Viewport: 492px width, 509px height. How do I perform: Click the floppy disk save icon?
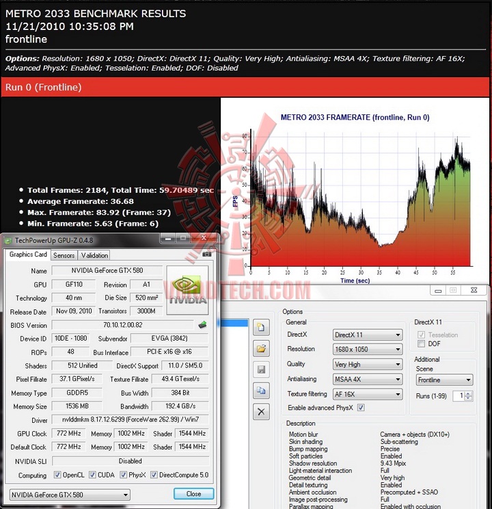click(x=261, y=369)
